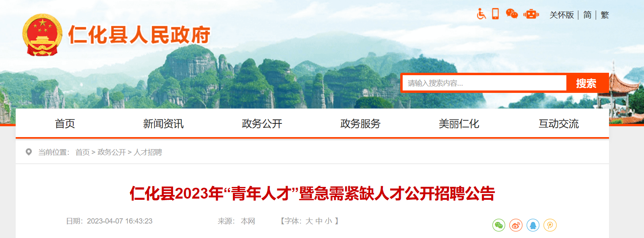Click the WeChat icon in top bar
The height and width of the screenshot is (238, 644).
click(x=512, y=14)
